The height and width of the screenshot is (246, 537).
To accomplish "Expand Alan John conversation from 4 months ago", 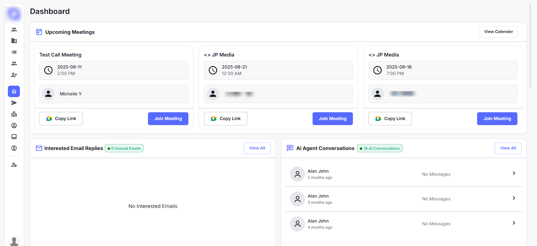I will point(514,223).
